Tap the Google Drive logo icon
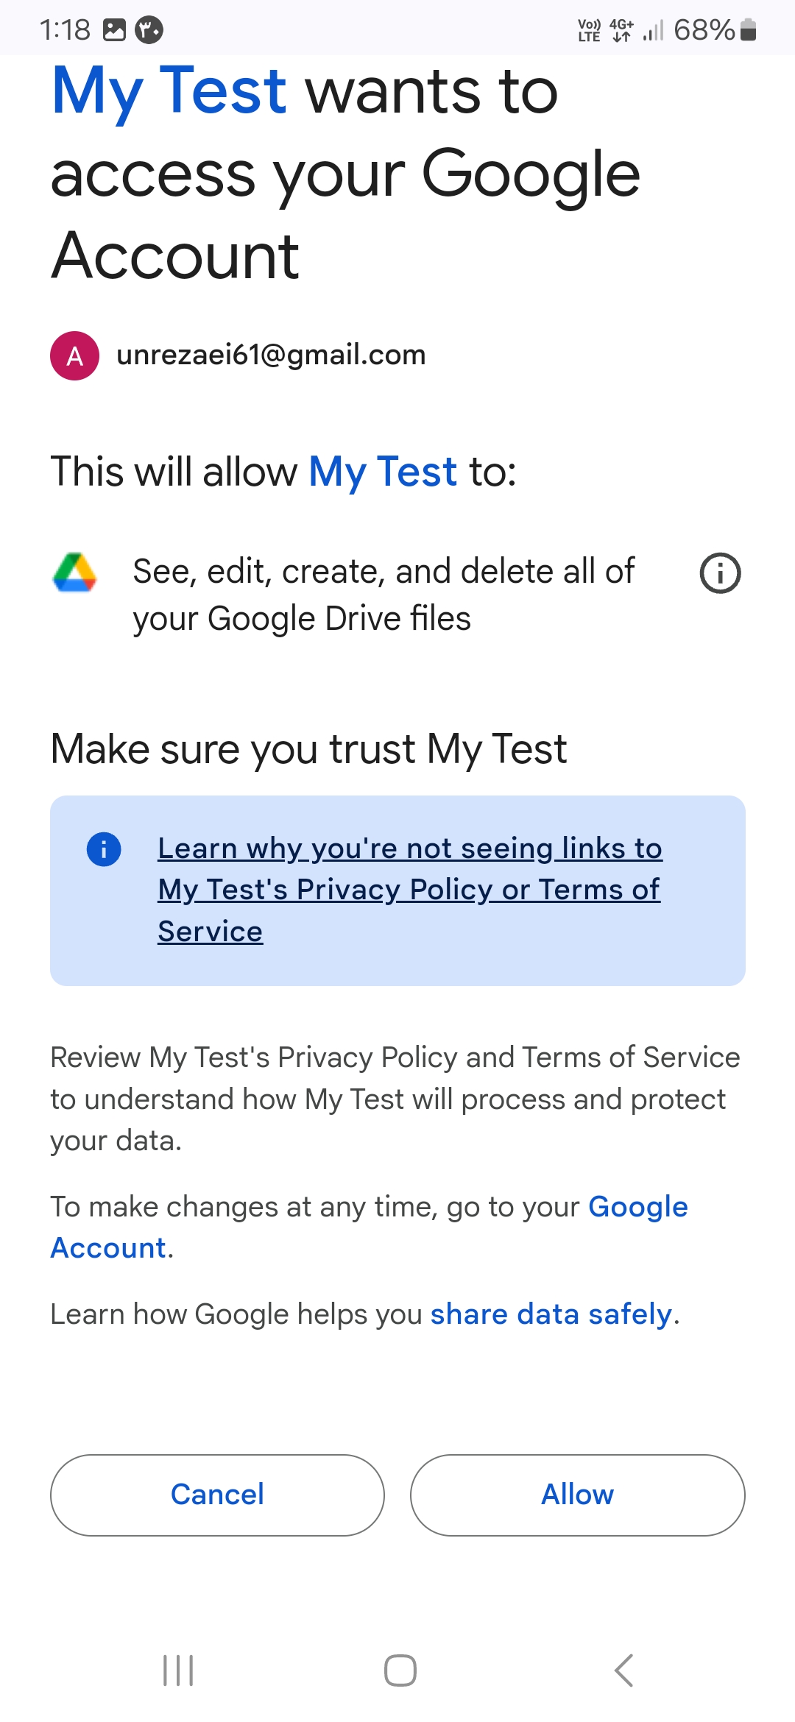This screenshot has width=795, height=1722. tap(75, 573)
